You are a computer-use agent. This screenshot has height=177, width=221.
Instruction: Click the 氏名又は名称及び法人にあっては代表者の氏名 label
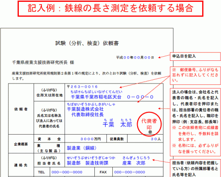[x=49, y=118]
